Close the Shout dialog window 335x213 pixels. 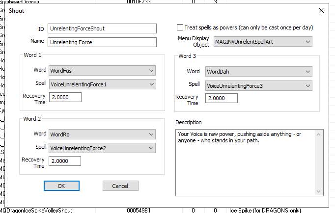[321, 10]
